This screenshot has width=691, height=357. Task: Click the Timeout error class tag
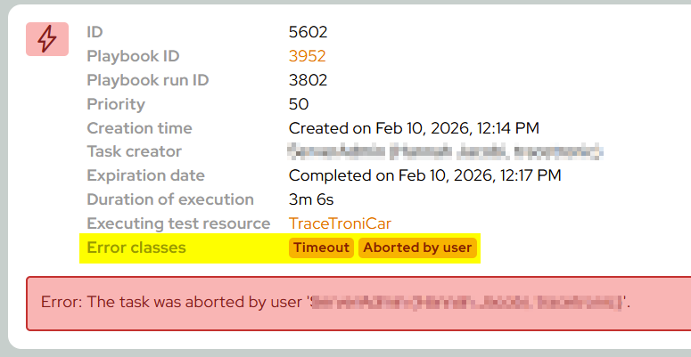click(321, 247)
